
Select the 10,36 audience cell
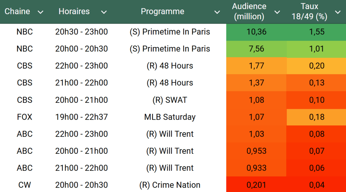(256, 32)
